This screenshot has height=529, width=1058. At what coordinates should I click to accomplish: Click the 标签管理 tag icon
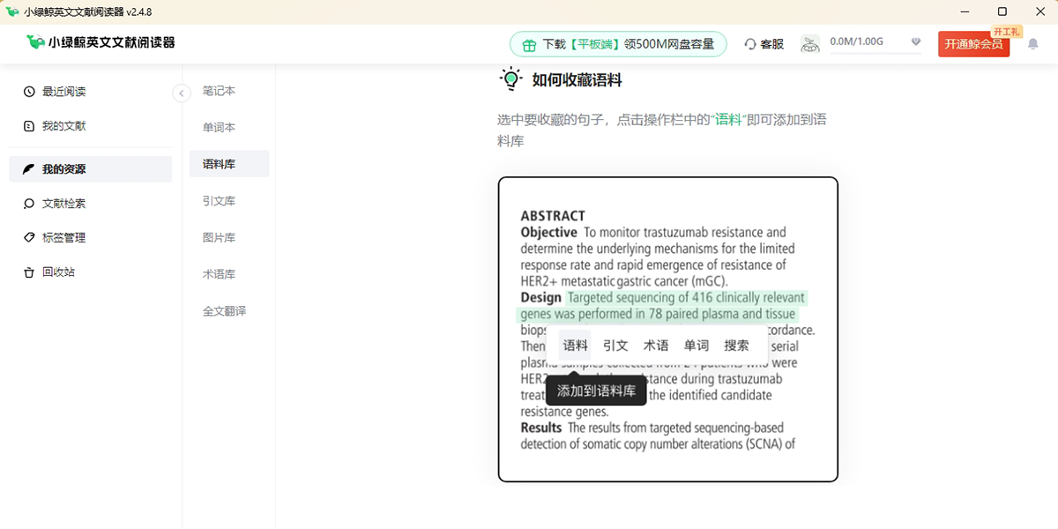tap(28, 237)
